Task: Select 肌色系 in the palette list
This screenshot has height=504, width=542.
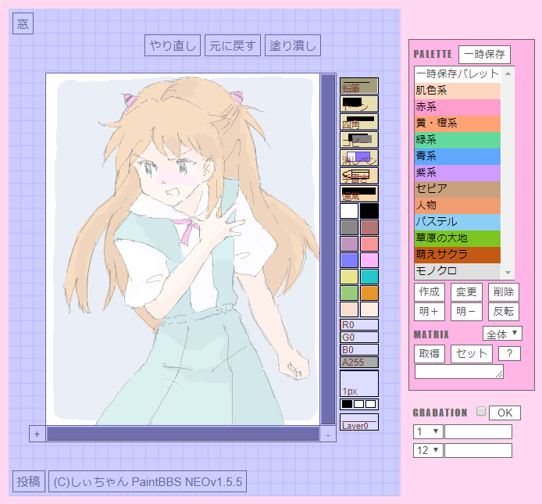Action: (x=458, y=91)
